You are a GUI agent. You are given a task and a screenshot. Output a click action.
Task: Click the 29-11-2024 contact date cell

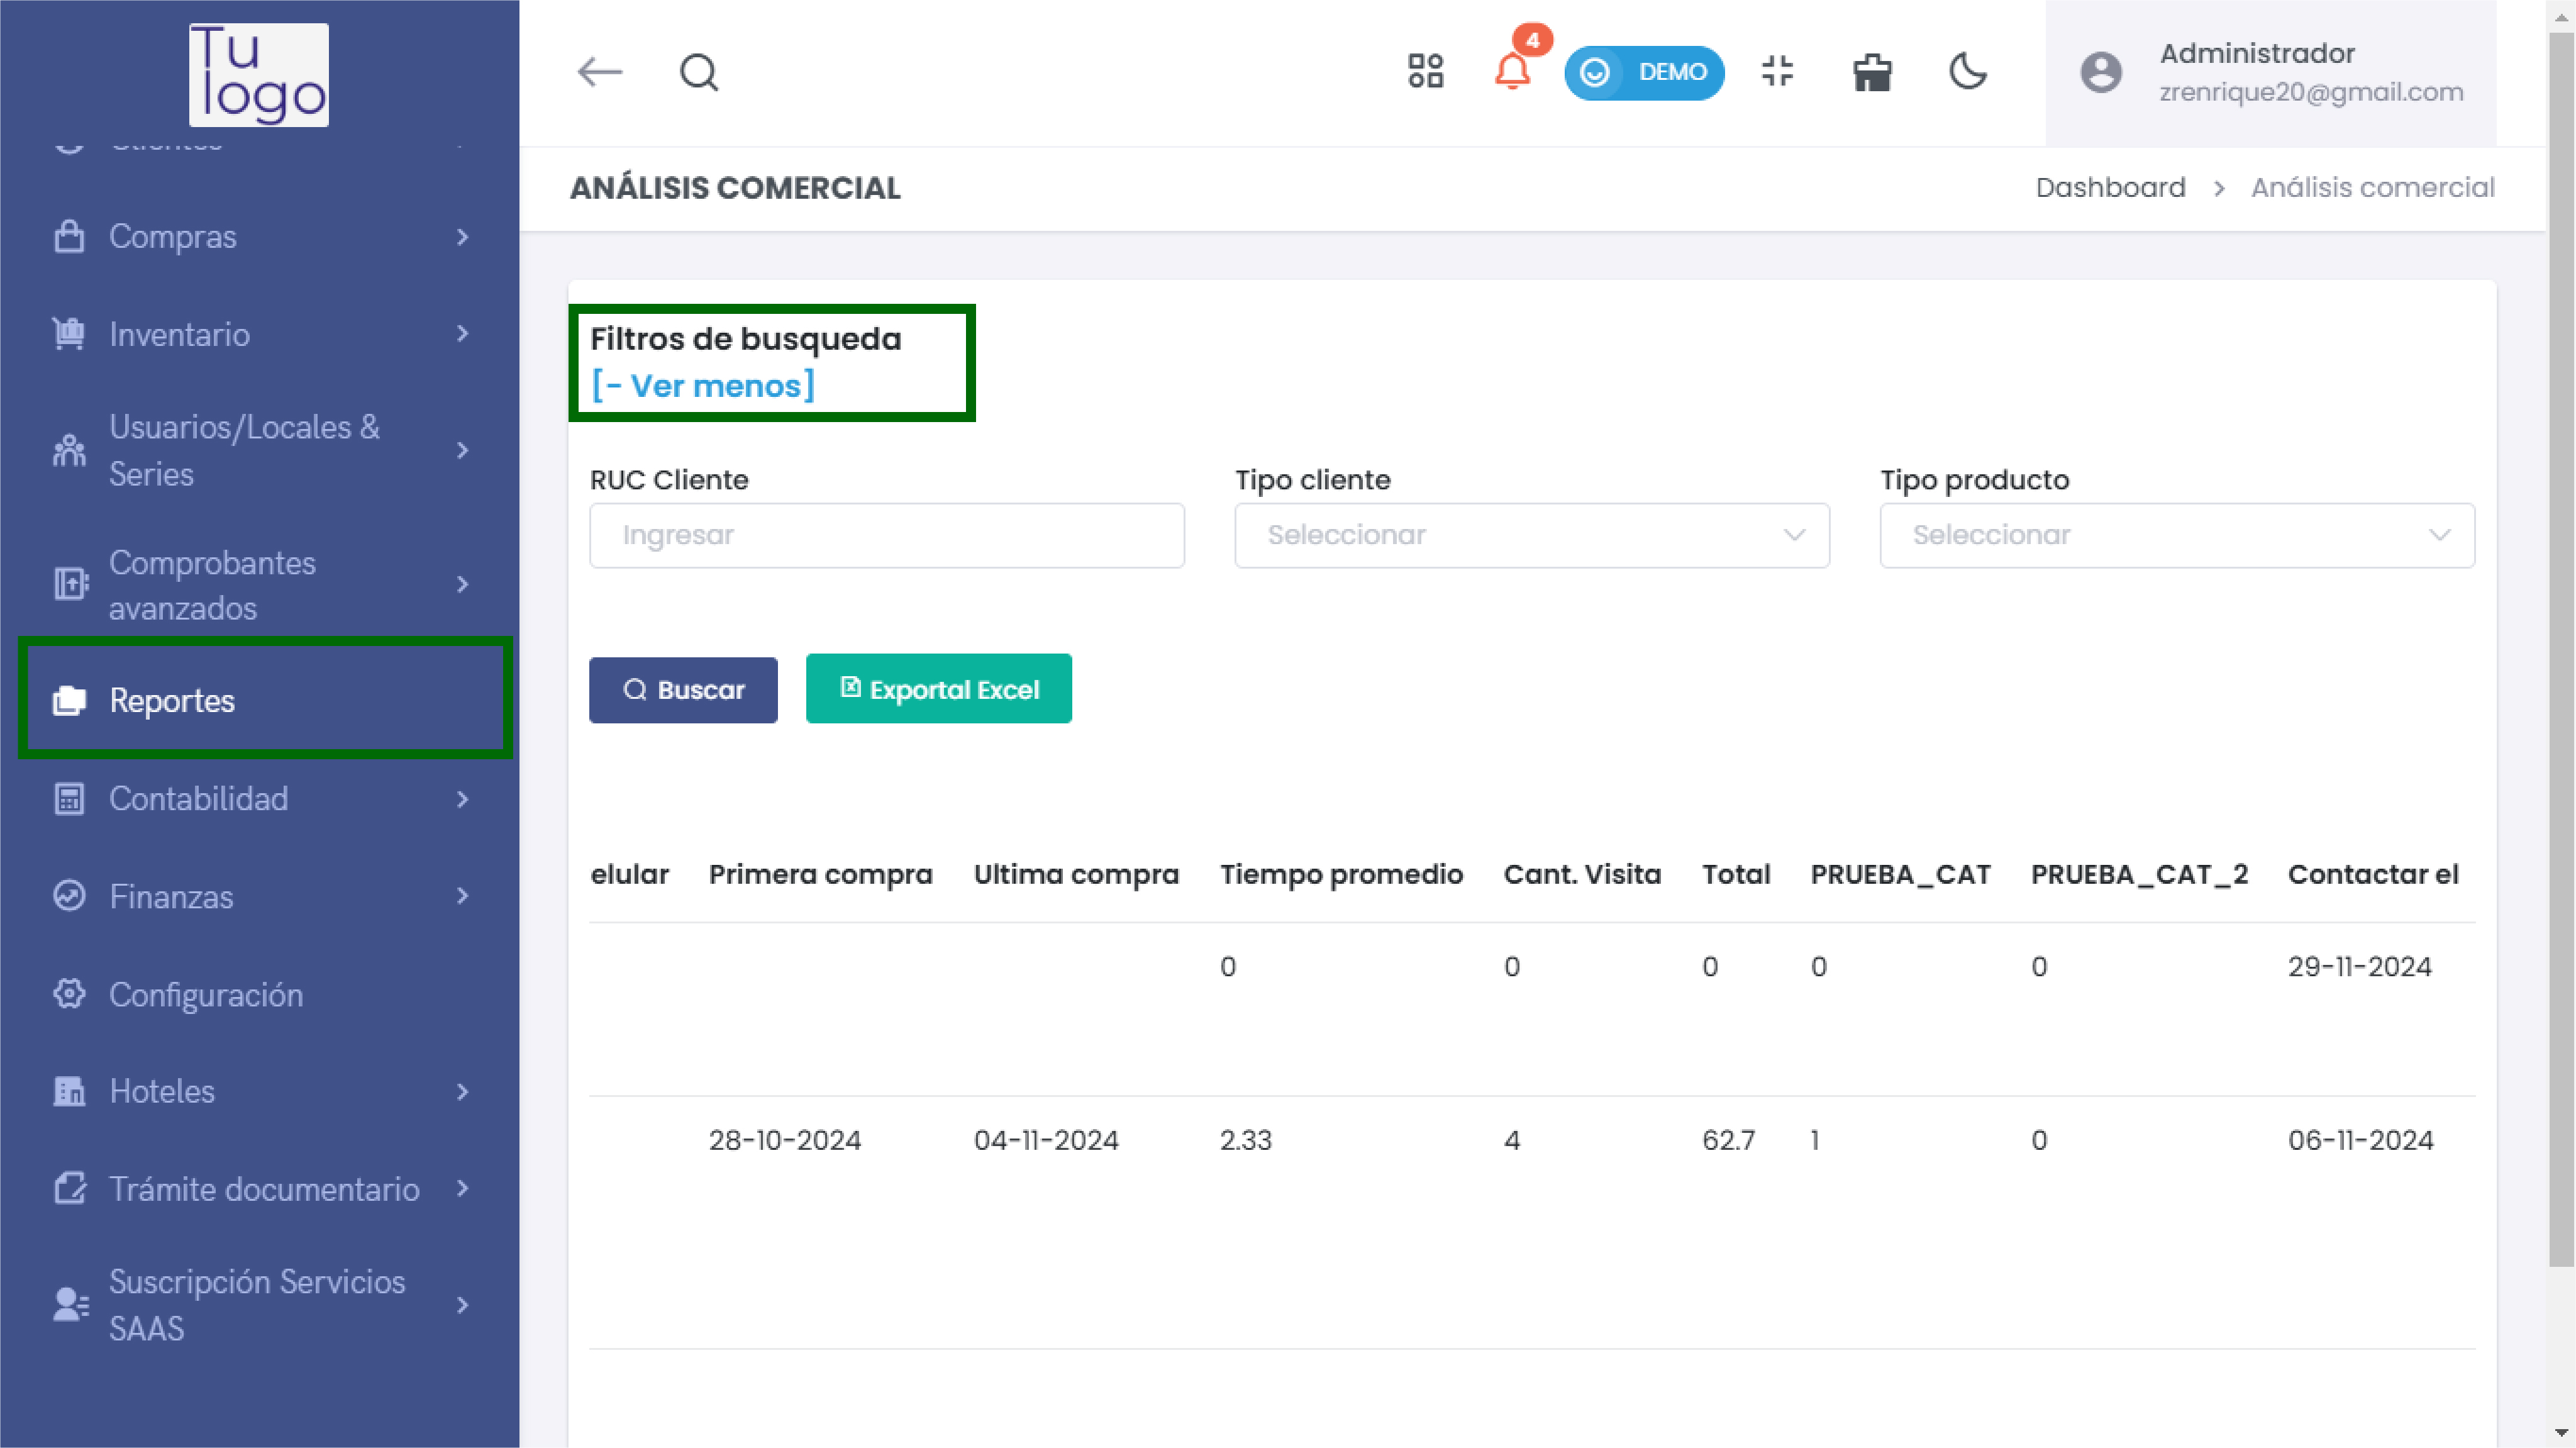(x=2359, y=967)
